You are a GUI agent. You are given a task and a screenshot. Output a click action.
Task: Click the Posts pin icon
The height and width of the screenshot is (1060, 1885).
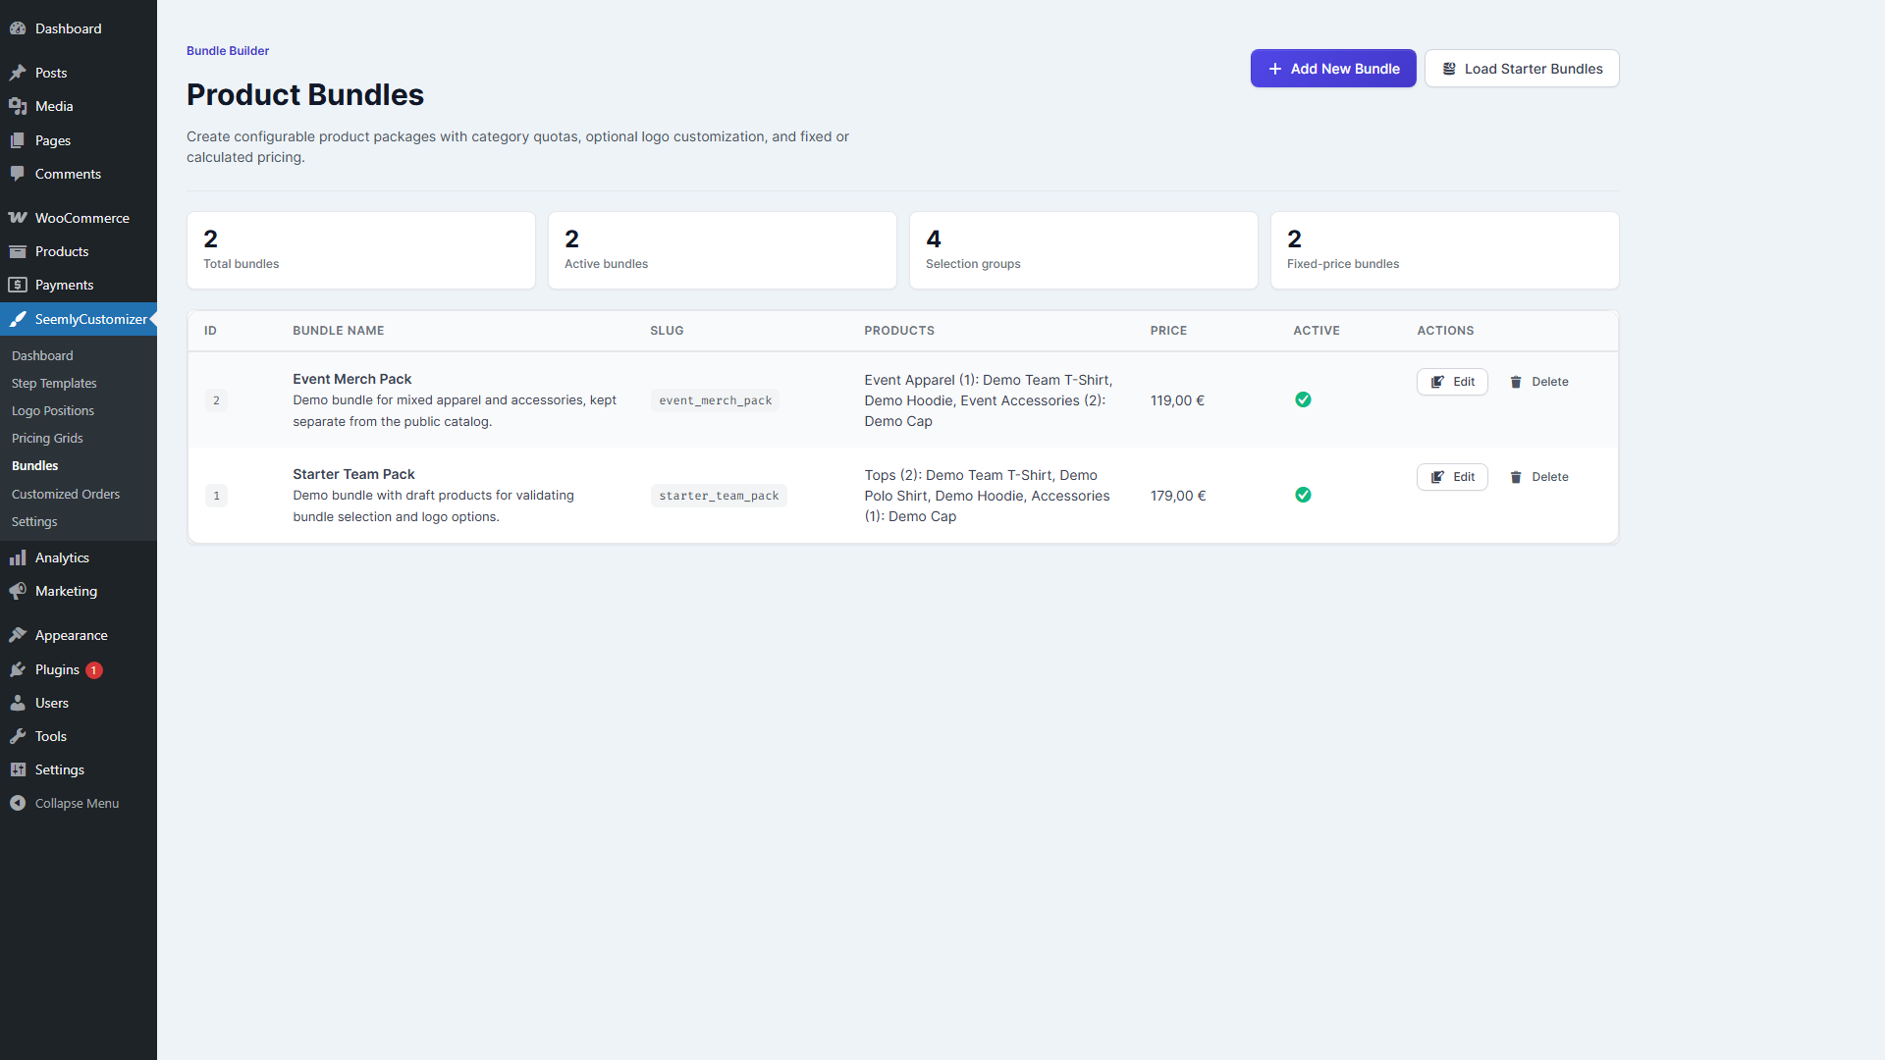(x=18, y=73)
